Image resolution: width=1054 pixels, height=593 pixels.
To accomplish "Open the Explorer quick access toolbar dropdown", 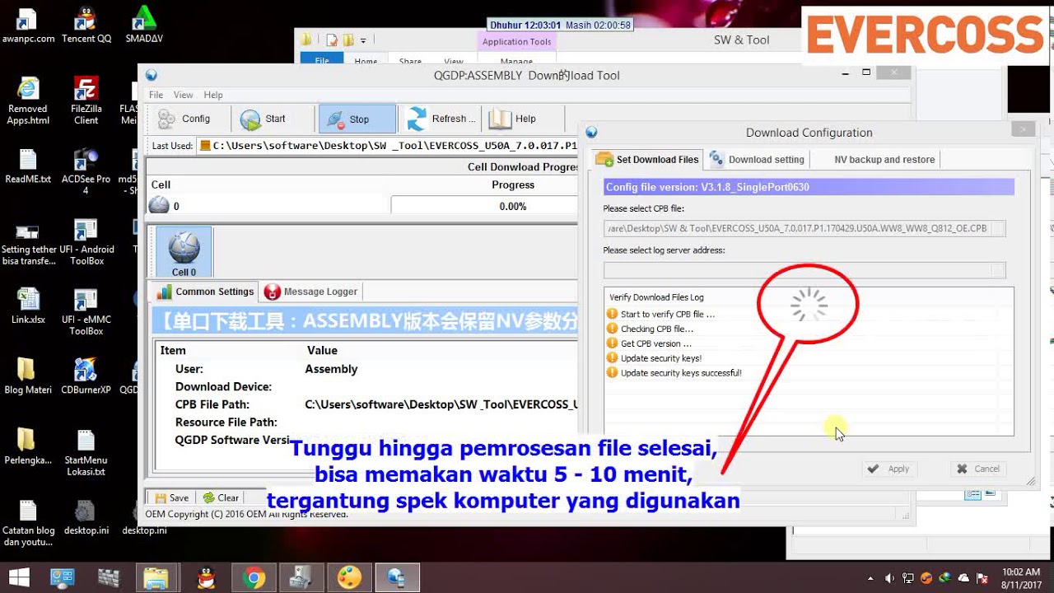I will click(363, 40).
